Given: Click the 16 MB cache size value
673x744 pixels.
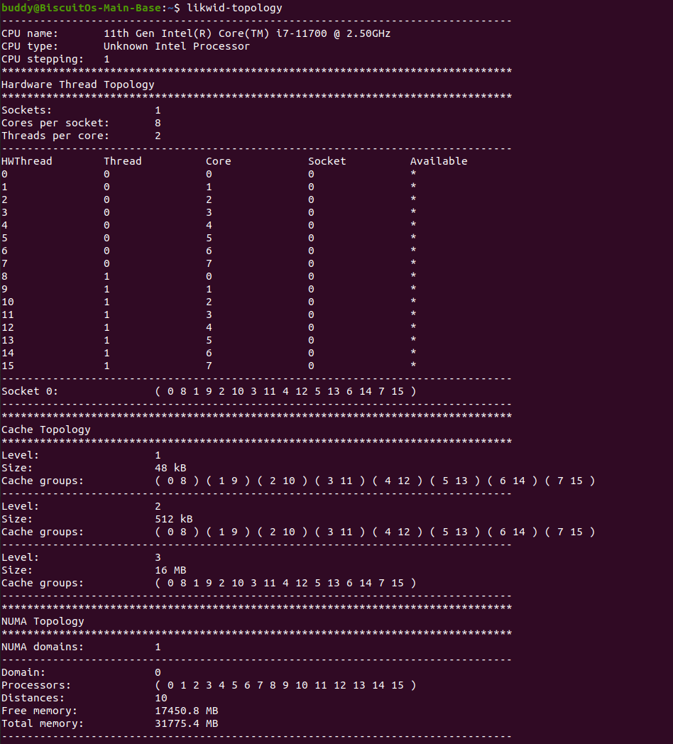Looking at the screenshot, I should (x=170, y=570).
